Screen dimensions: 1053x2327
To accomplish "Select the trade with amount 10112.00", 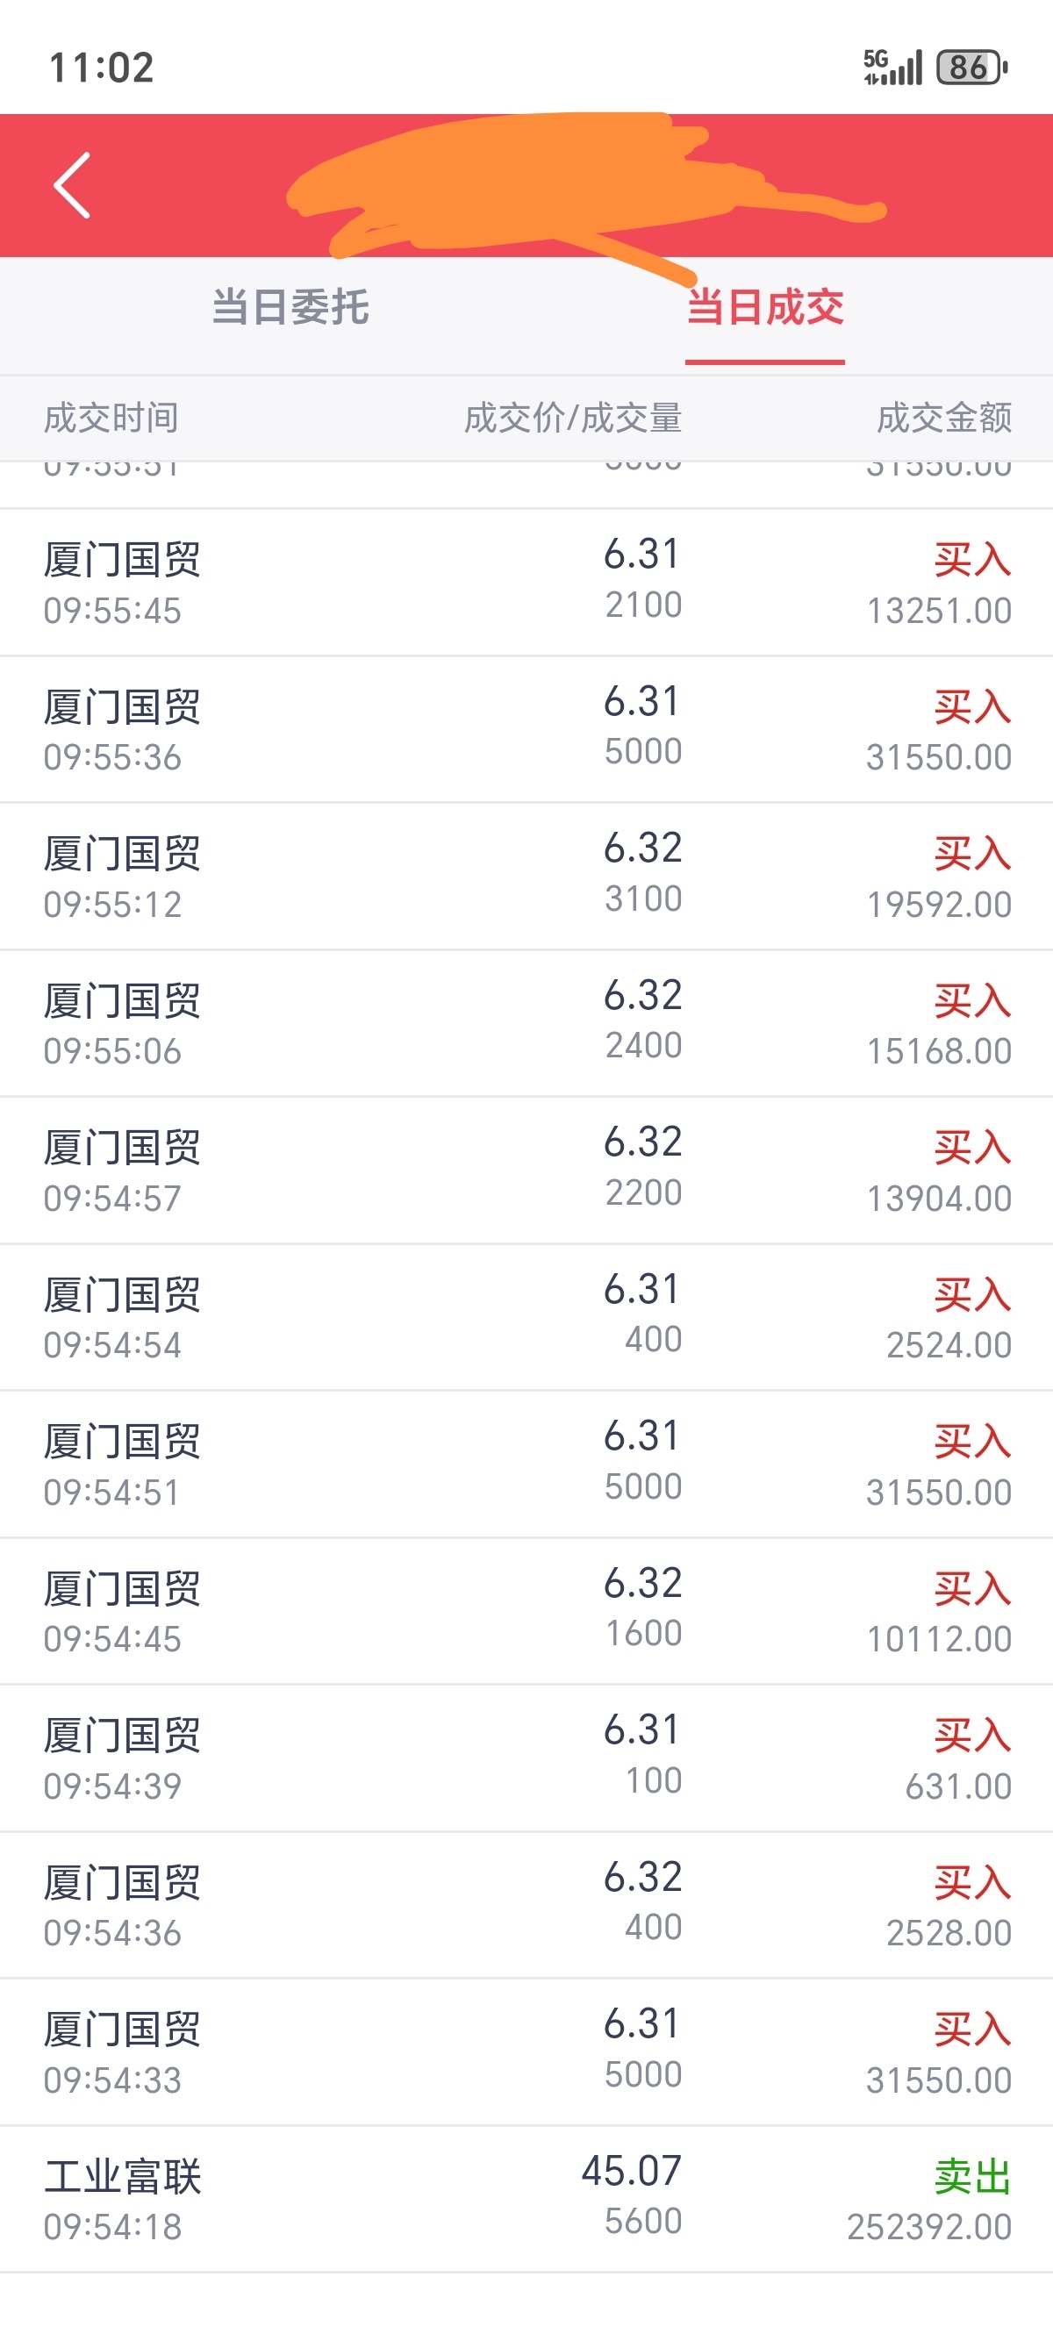I will coord(526,1612).
